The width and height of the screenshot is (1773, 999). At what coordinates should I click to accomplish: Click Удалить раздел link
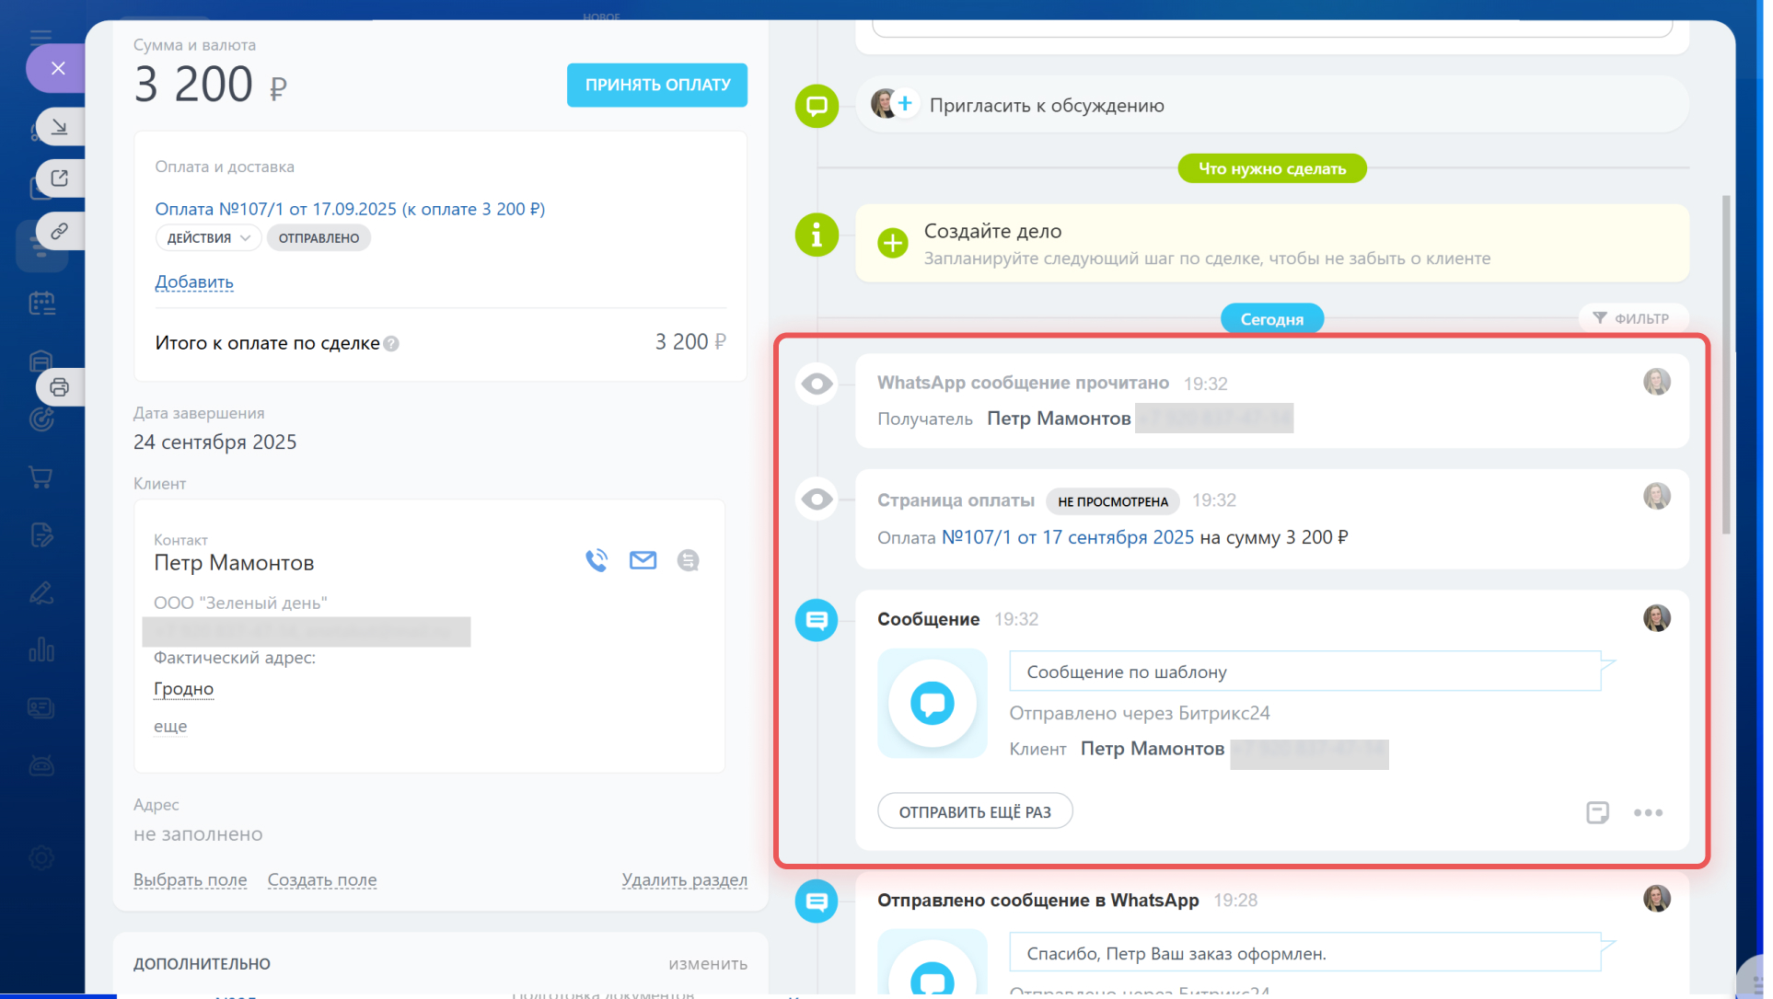point(685,880)
